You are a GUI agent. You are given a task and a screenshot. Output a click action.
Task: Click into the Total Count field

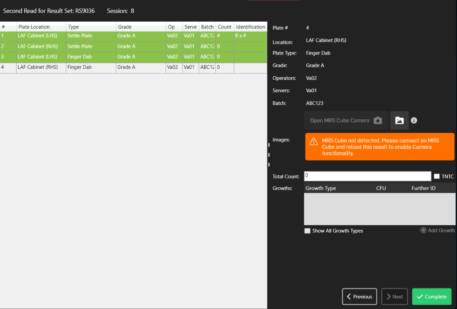click(x=367, y=176)
